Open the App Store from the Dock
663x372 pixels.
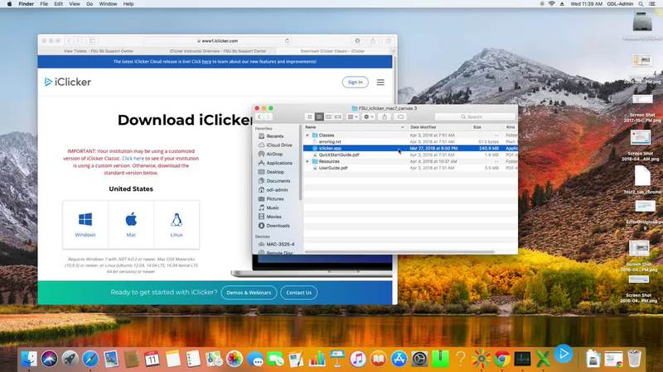coord(399,359)
